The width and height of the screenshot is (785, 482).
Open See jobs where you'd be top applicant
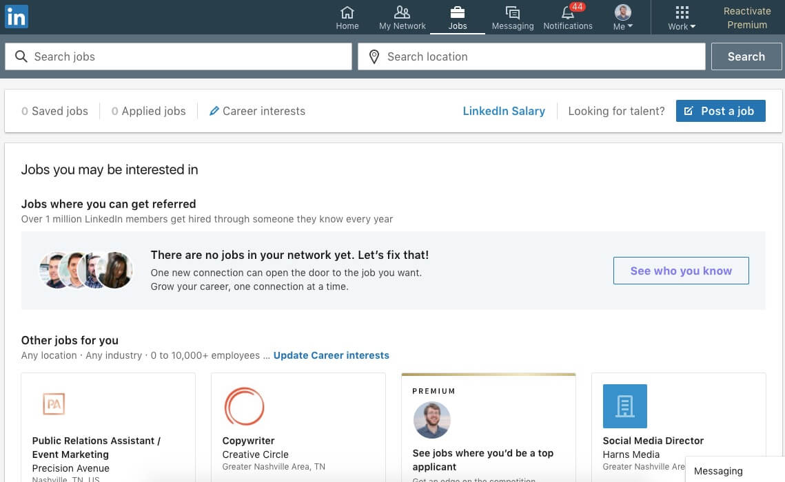point(482,460)
